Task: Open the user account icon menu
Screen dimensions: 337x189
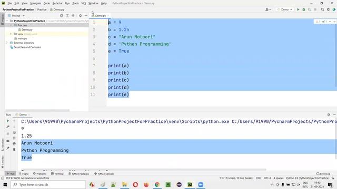Action: 268,9
